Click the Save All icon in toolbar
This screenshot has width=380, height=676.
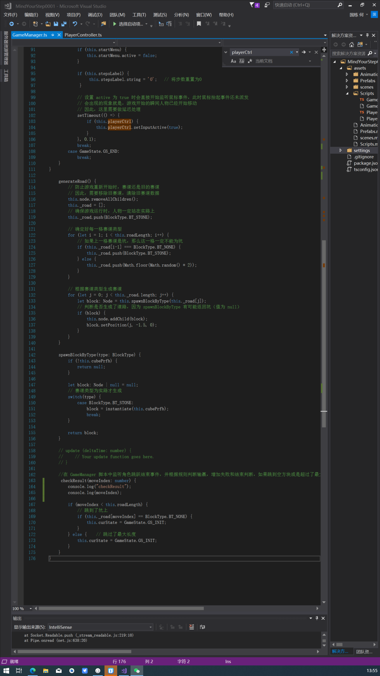pos(64,24)
